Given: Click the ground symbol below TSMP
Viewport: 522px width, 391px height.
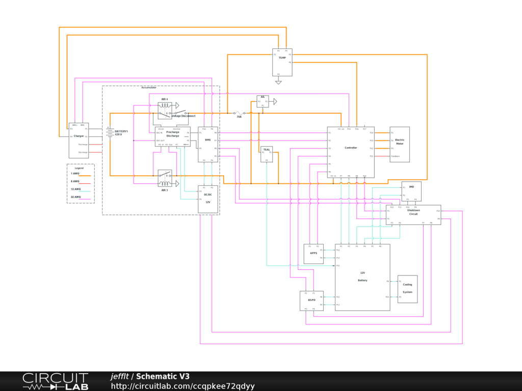Looking at the screenshot, I should [278, 81].
